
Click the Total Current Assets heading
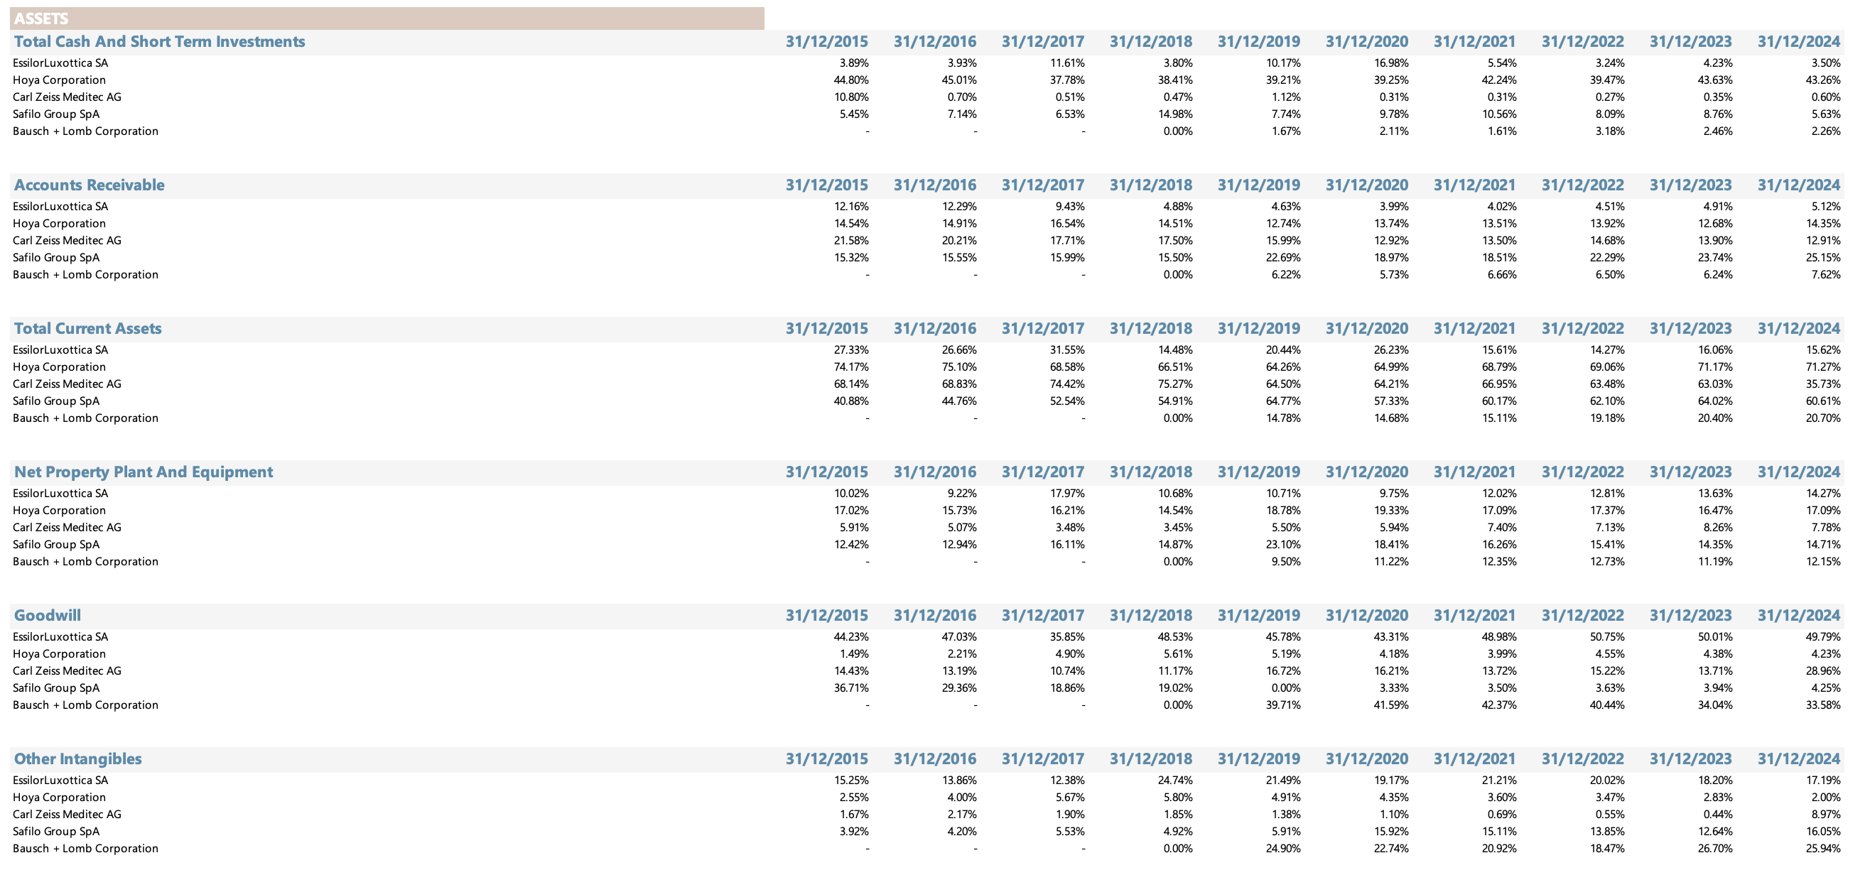tap(88, 329)
